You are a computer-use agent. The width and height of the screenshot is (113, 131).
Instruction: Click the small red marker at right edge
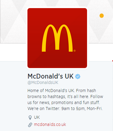click(113, 61)
